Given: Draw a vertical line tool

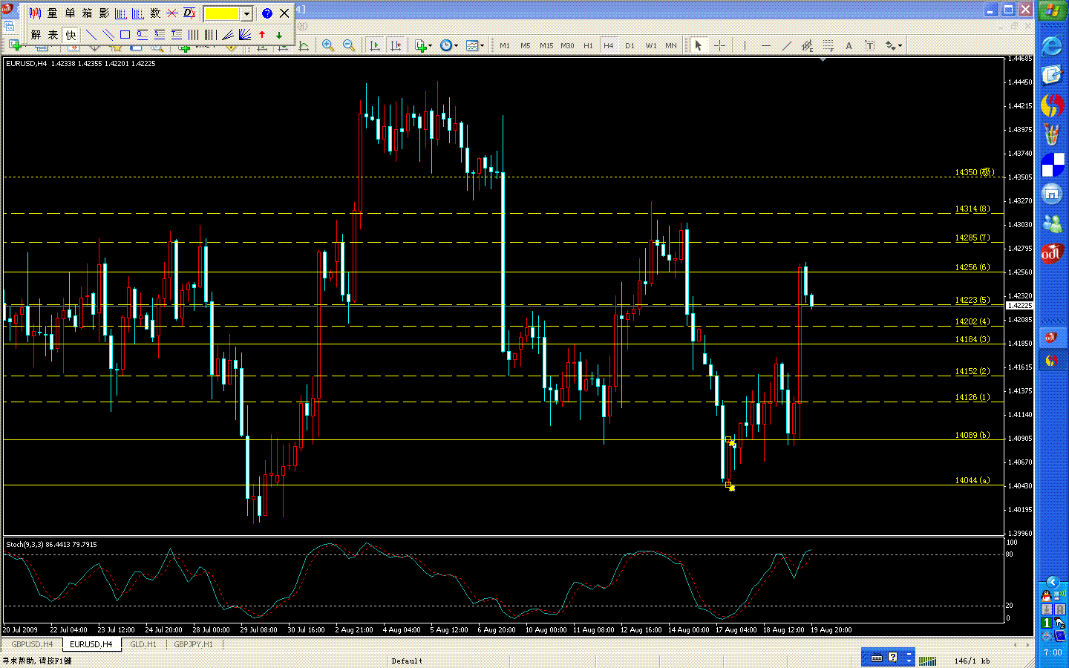Looking at the screenshot, I should (x=745, y=45).
